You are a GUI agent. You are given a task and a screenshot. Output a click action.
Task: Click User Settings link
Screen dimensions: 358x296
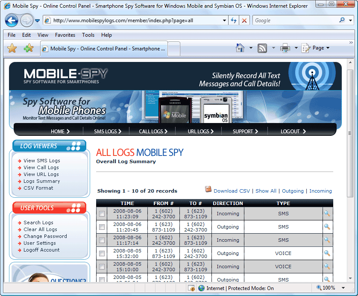[x=39, y=243]
